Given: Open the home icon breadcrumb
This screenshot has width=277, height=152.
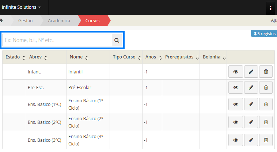Looking at the screenshot, I should pyautogui.click(x=1, y=20).
